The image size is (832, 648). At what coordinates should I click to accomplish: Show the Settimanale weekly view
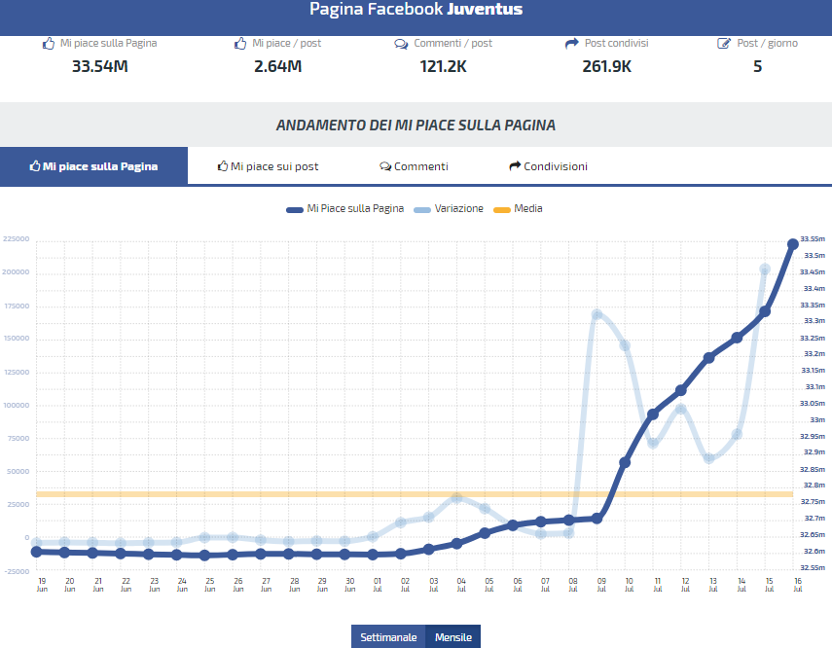click(x=388, y=637)
